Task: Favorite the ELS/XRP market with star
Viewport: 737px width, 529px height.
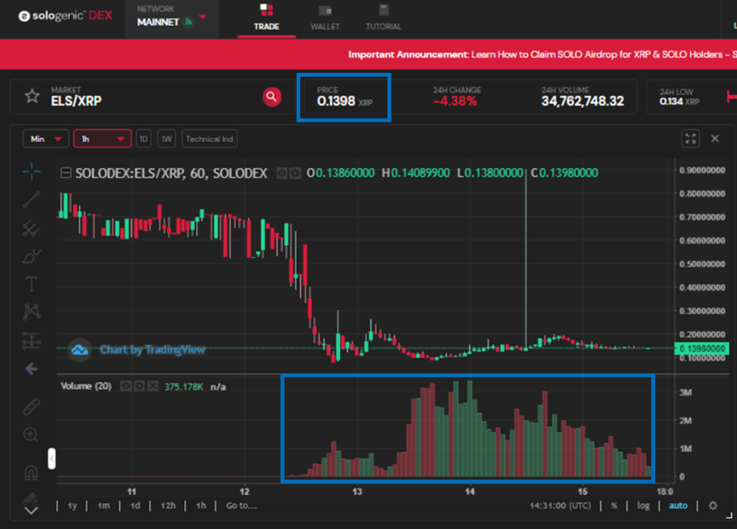Action: click(32, 96)
